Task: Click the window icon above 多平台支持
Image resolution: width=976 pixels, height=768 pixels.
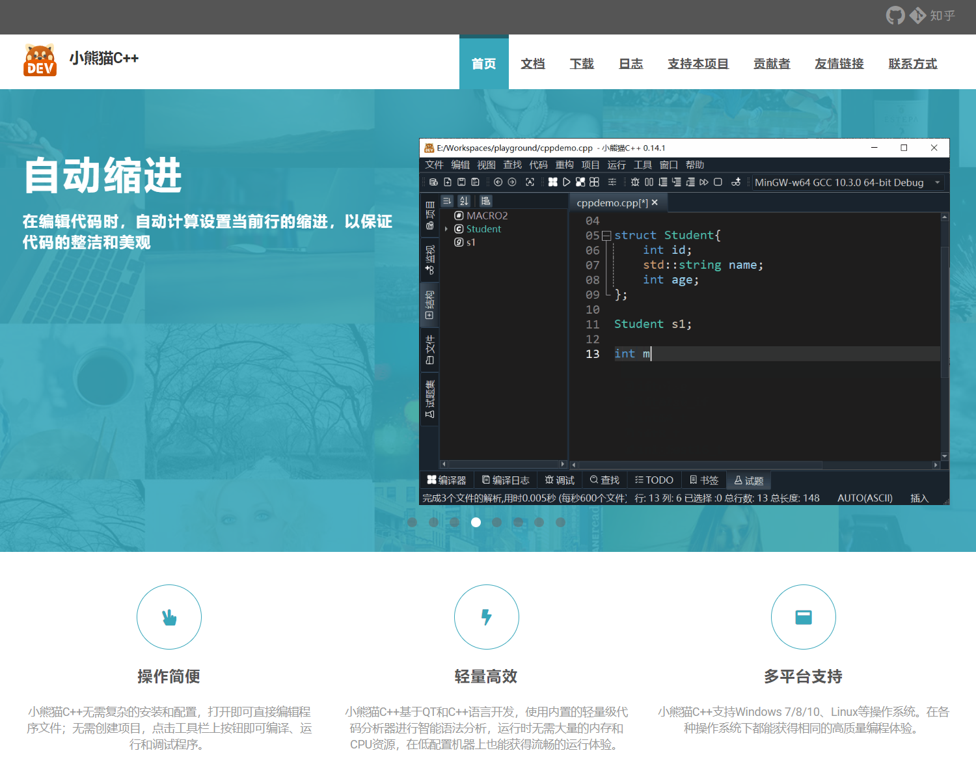Action: point(804,617)
